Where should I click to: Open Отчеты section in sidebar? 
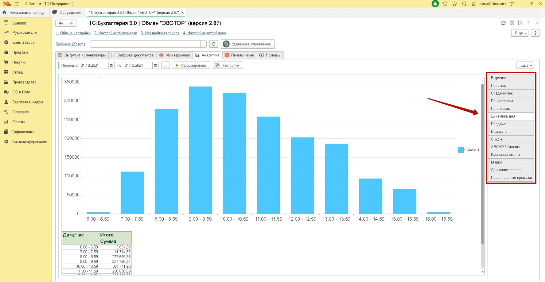pos(18,122)
